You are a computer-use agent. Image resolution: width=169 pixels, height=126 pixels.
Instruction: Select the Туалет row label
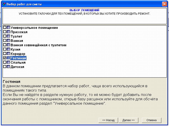16,36
